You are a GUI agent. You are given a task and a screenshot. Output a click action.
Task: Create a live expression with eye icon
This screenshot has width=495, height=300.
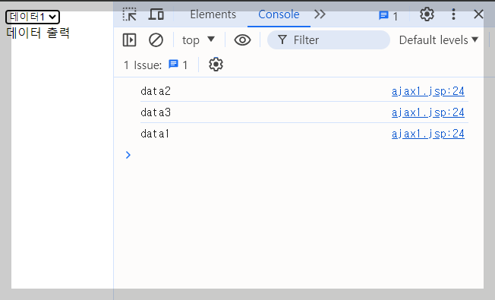tap(242, 40)
